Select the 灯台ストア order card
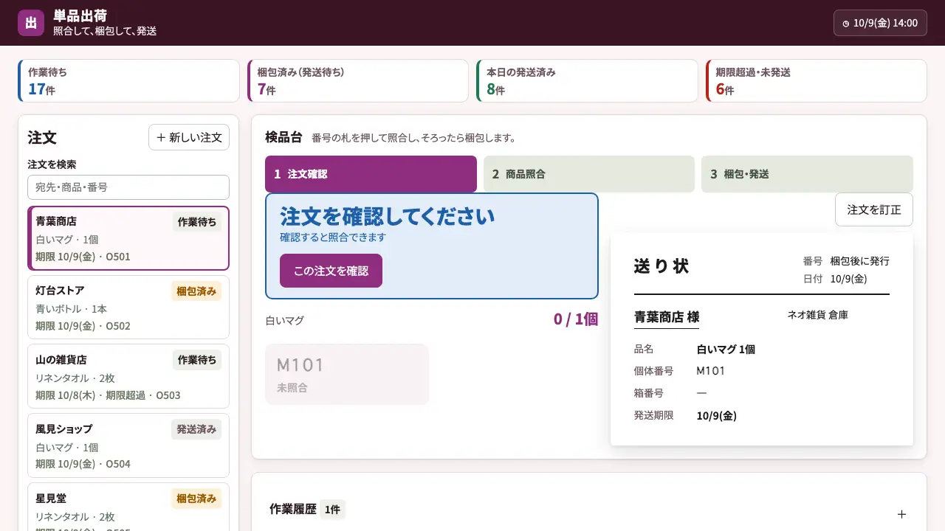The image size is (945, 531). 128,308
